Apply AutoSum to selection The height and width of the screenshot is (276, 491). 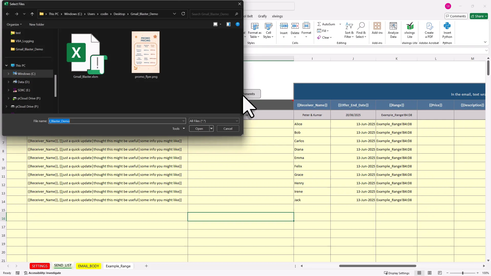[328, 24]
